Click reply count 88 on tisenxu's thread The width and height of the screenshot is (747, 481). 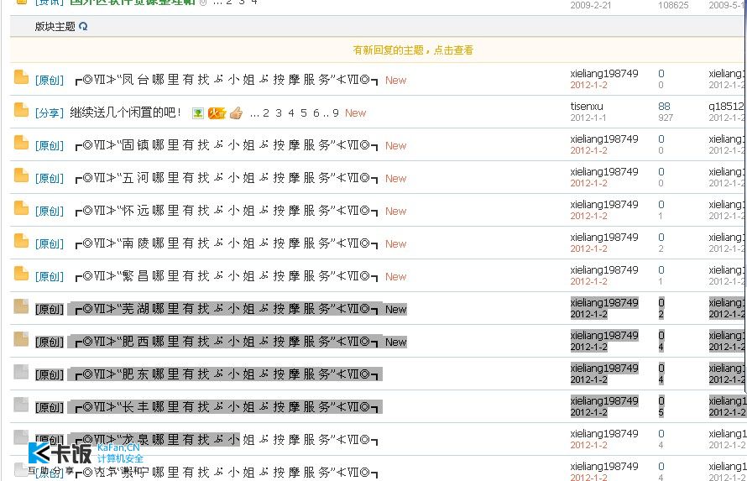pos(664,107)
